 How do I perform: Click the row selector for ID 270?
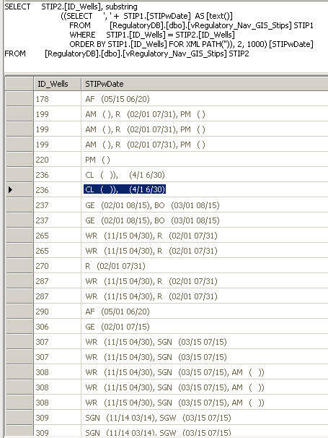pos(19,266)
